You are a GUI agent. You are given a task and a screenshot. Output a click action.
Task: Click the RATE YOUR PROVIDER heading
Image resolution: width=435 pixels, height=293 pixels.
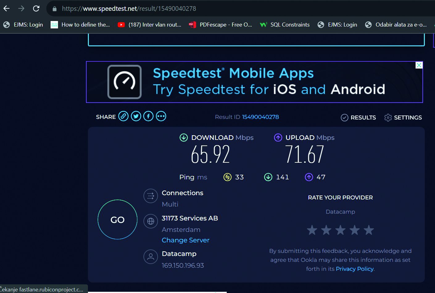click(x=340, y=198)
